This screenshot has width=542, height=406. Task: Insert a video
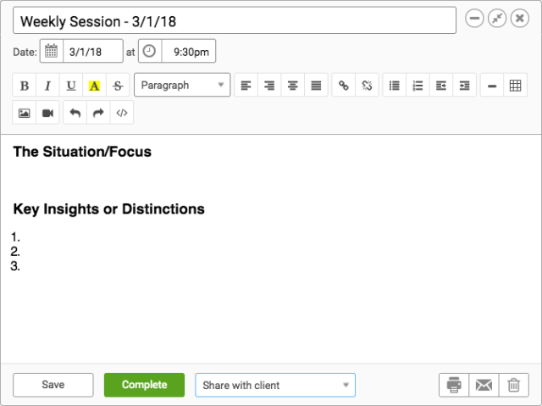[47, 113]
